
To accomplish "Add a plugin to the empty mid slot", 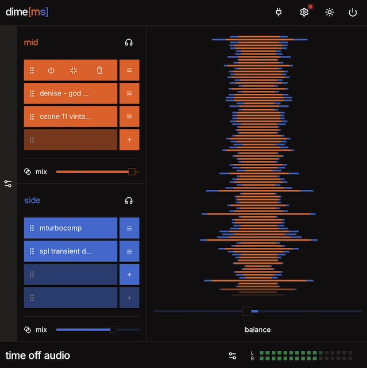I will [x=129, y=140].
